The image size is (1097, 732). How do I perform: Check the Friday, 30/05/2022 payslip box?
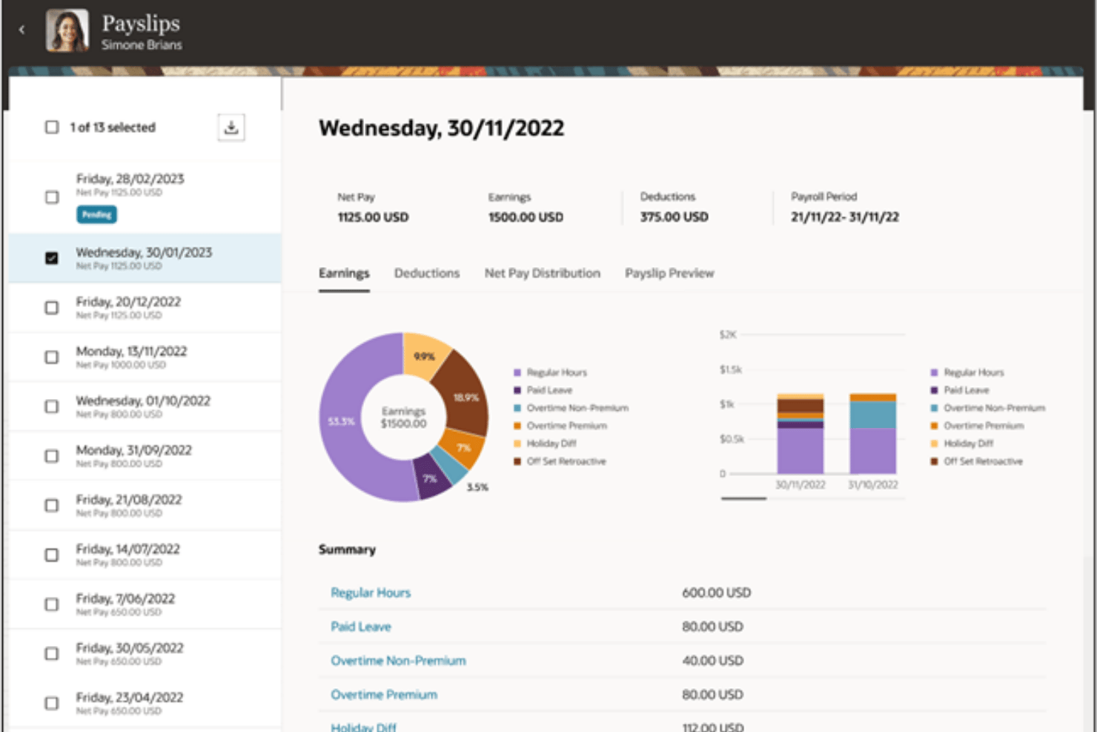[52, 653]
